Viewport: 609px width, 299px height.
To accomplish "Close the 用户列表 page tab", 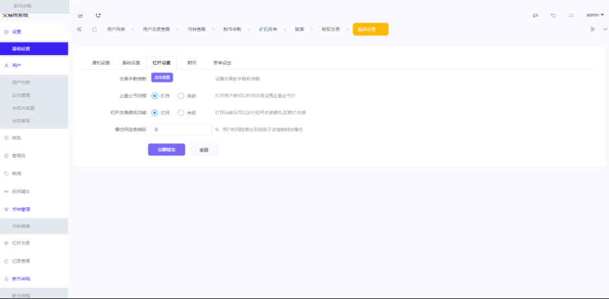I will (132, 30).
